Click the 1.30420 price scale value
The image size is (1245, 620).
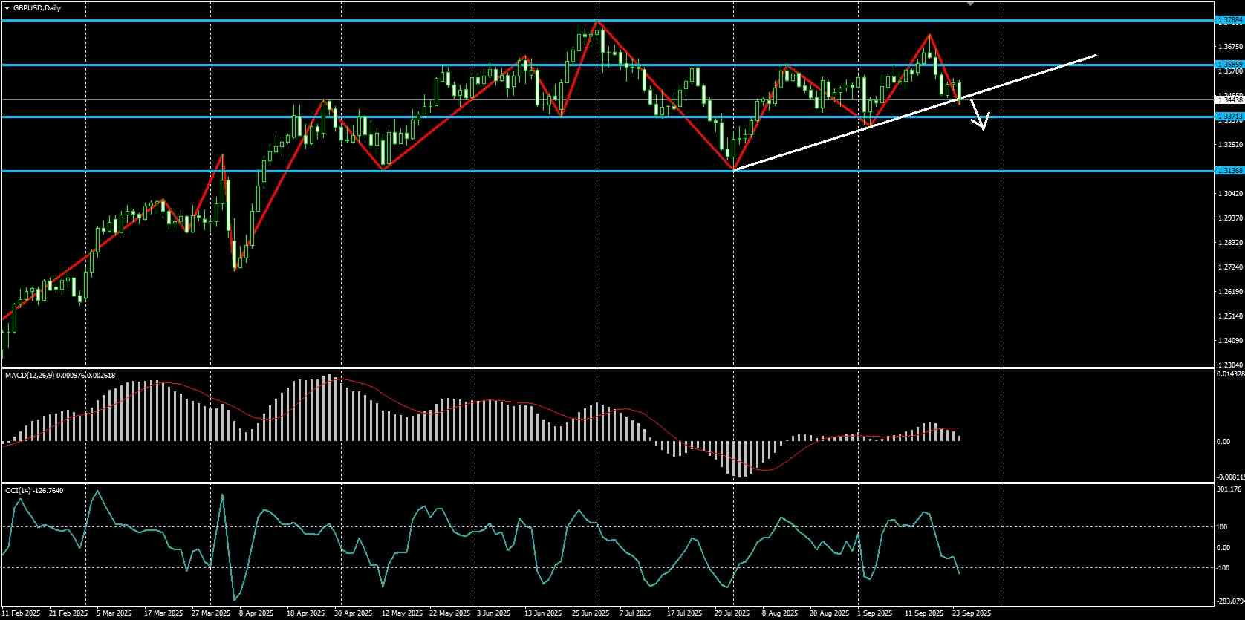coord(1231,194)
